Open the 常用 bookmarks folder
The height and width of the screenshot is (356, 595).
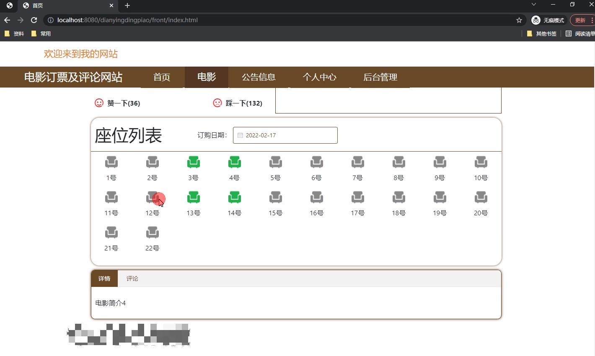pos(41,34)
